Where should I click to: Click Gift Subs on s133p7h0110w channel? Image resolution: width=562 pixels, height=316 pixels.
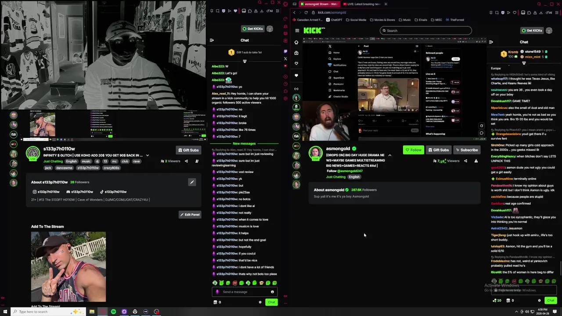[188, 150]
